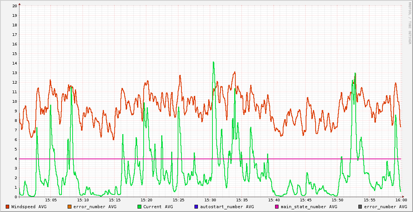Image resolution: width=413 pixels, height=212 pixels.
Task: Click the green Current AVG legend swatch
Action: click(x=139, y=207)
